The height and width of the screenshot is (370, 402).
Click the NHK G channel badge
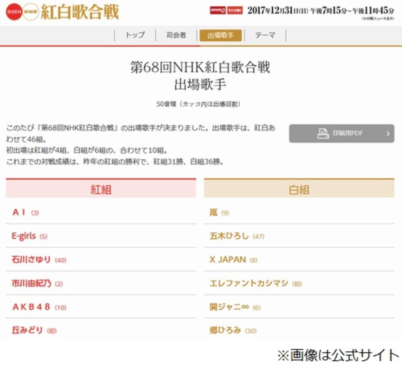click(218, 11)
